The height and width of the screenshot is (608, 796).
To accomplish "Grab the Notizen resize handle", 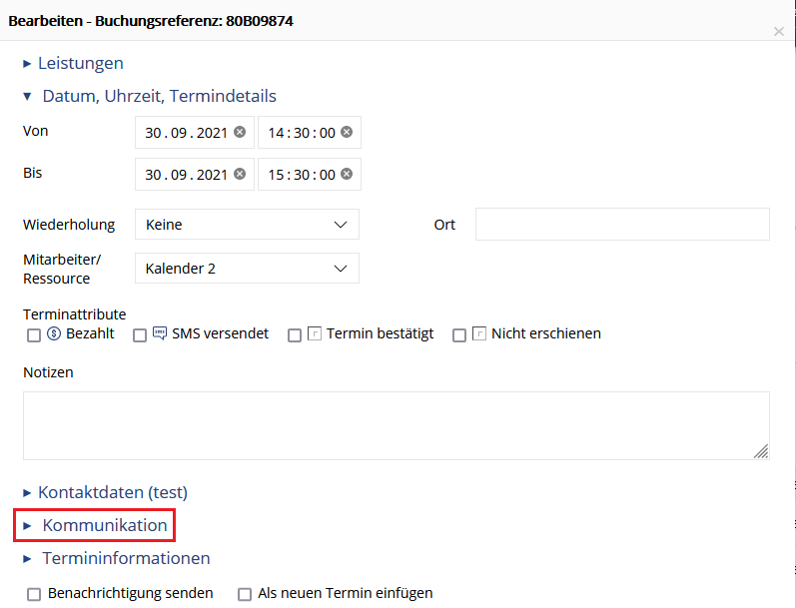I will tap(761, 451).
